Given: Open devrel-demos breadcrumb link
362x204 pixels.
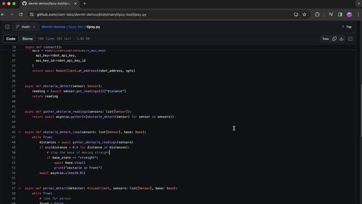Looking at the screenshot, I should click(53, 27).
